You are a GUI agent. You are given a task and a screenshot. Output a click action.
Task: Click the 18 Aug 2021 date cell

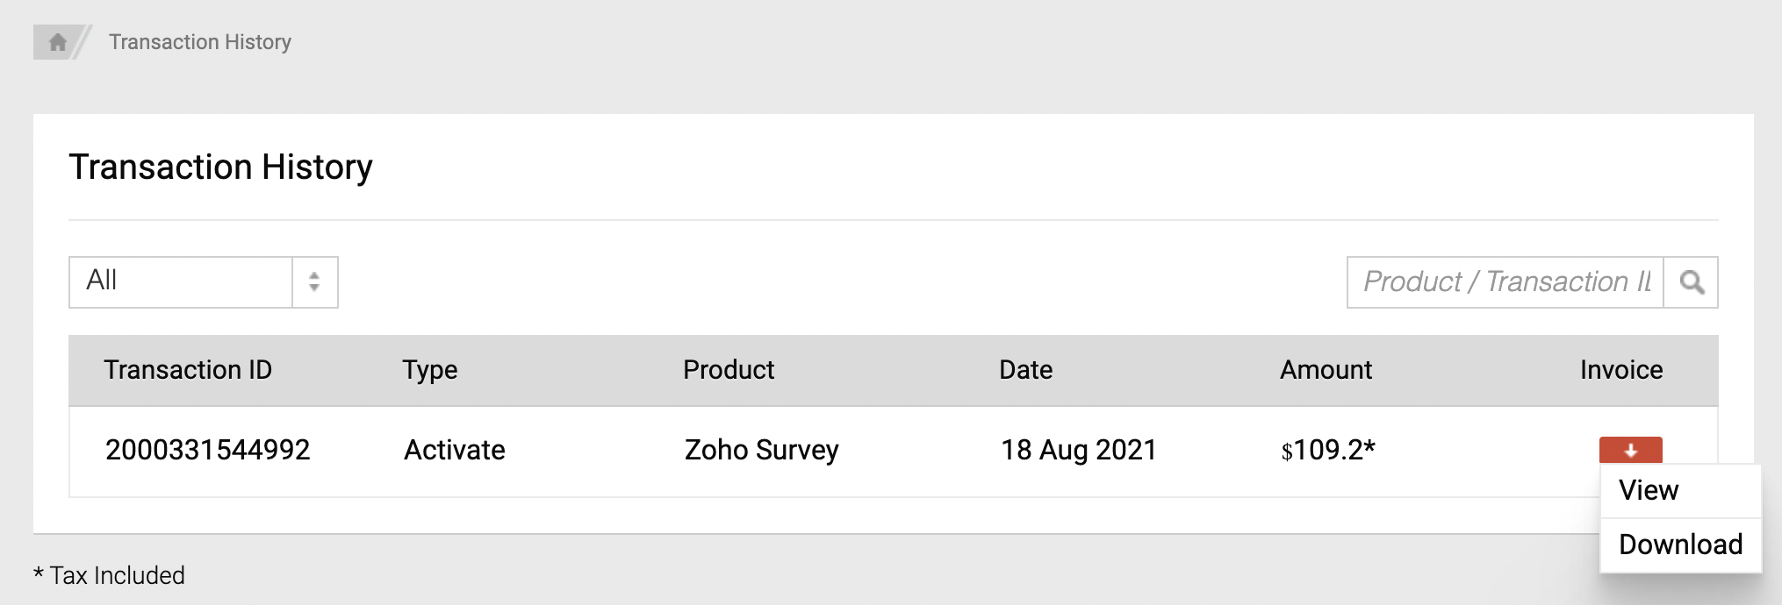(x=1078, y=450)
